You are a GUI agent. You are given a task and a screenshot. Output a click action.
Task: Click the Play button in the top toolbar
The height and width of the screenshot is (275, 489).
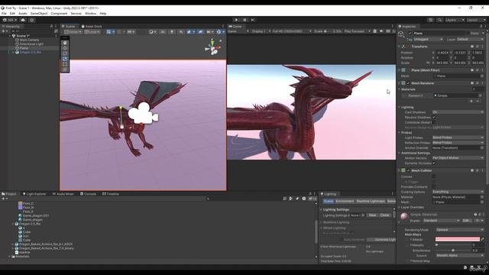coord(236,20)
